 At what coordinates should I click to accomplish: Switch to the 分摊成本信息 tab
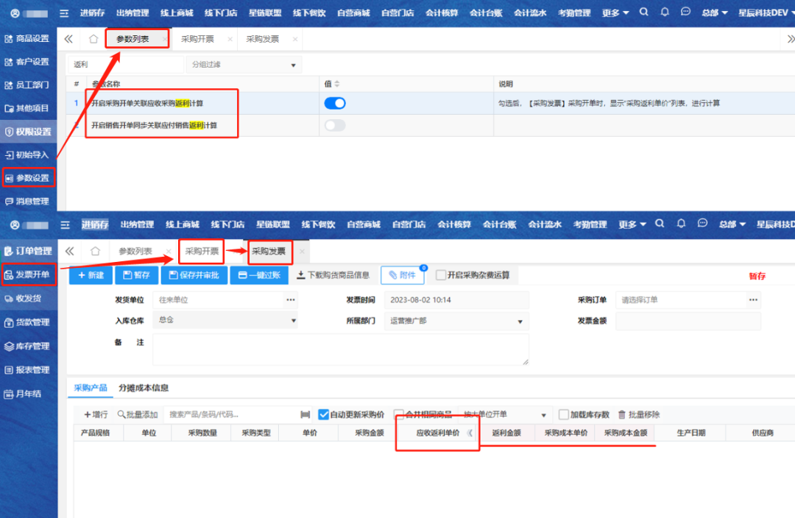pyautogui.click(x=144, y=388)
